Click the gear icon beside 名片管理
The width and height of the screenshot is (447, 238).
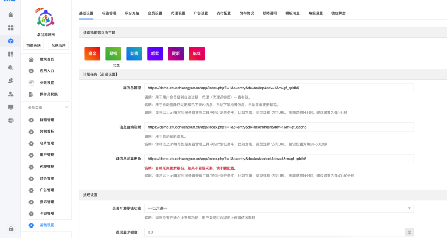pyautogui.click(x=31, y=143)
